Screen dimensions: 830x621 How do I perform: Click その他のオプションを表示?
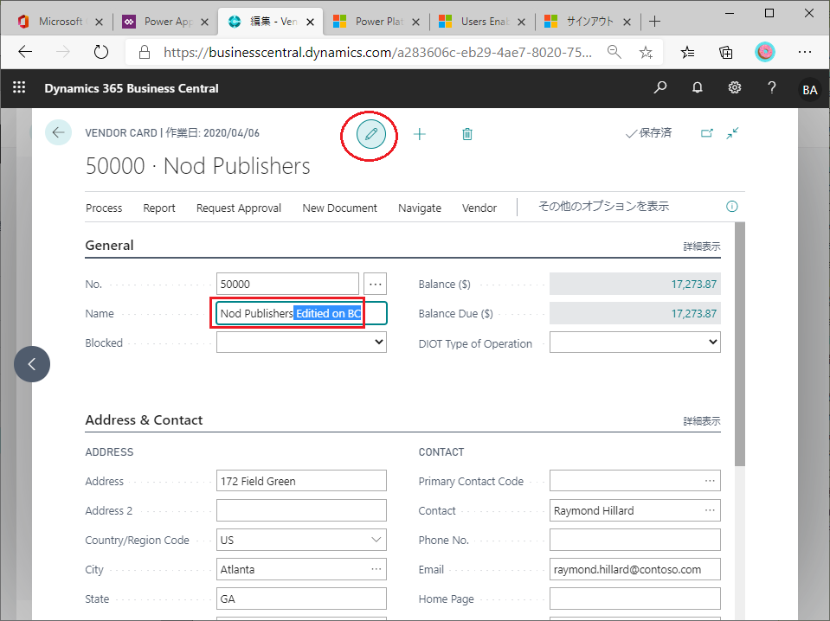click(603, 207)
